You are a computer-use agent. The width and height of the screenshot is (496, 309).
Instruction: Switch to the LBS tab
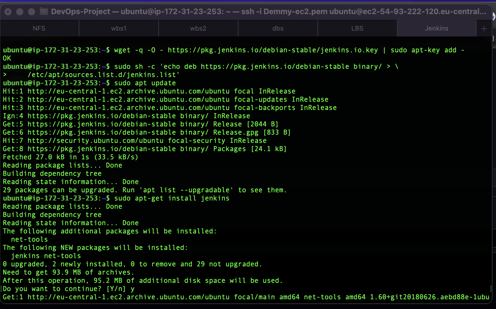pyautogui.click(x=357, y=28)
